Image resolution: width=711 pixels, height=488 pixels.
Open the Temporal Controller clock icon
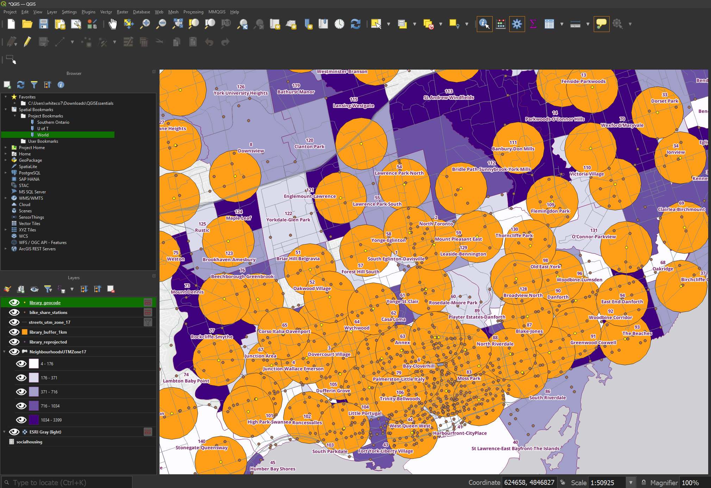pyautogui.click(x=339, y=24)
